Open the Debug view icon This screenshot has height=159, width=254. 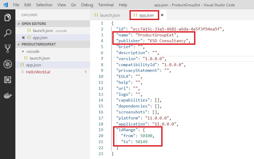point(8,64)
